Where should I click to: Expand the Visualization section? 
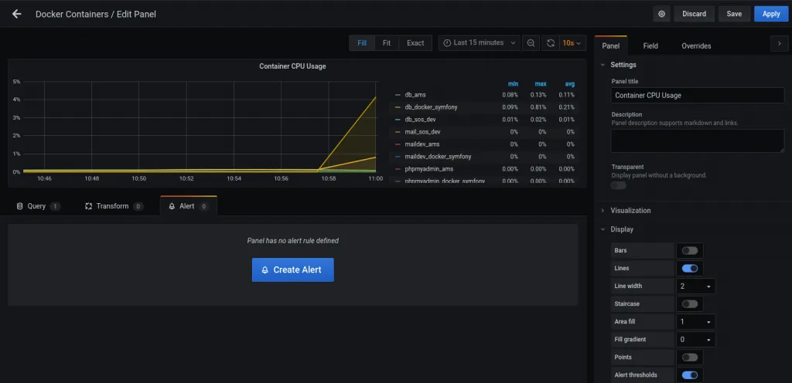pyautogui.click(x=630, y=210)
